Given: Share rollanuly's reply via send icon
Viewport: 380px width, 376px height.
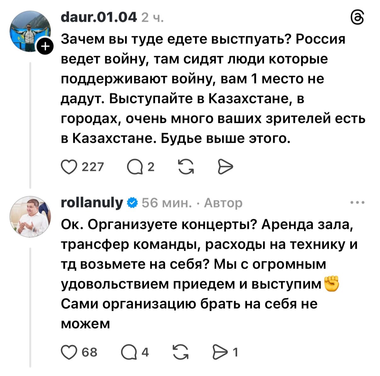Looking at the screenshot, I should (219, 352).
